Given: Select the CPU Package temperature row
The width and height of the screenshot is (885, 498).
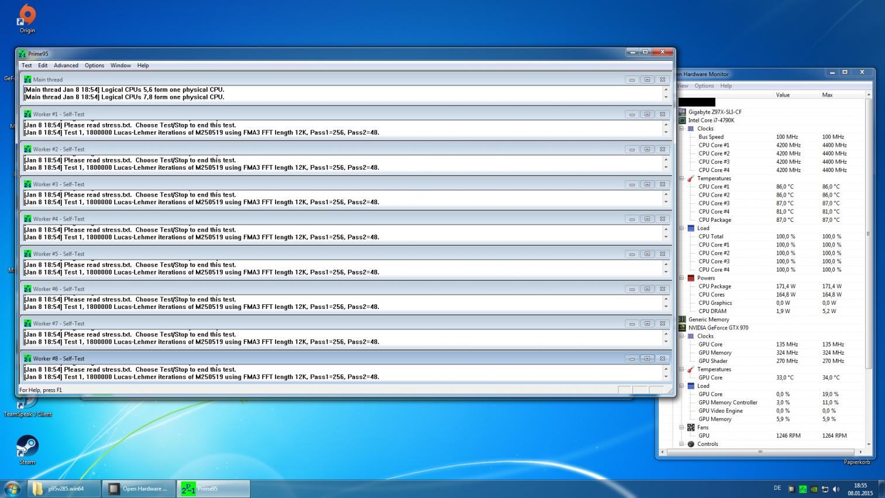Looking at the screenshot, I should [771, 220].
